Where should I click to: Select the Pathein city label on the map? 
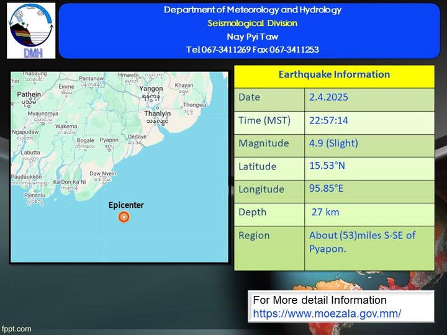[x=29, y=95]
